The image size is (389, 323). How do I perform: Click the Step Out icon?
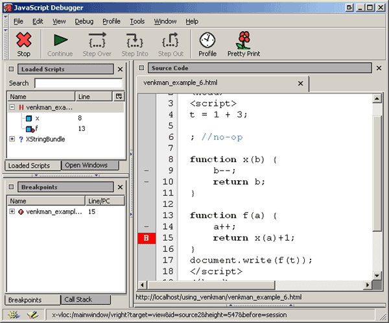(171, 40)
